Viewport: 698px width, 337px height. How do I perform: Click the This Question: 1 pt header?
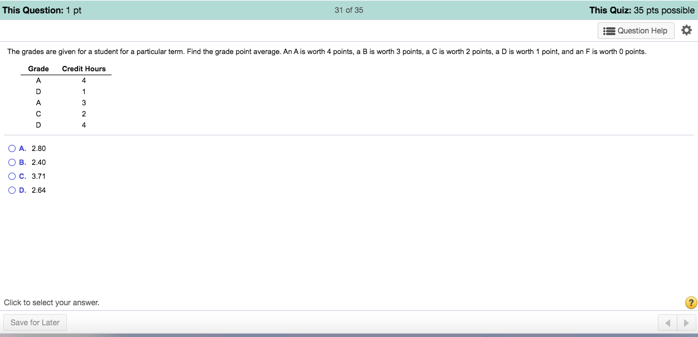pyautogui.click(x=42, y=10)
